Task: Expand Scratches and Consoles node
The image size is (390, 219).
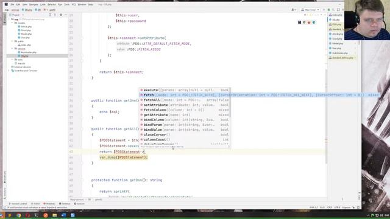Action: pos(9,71)
